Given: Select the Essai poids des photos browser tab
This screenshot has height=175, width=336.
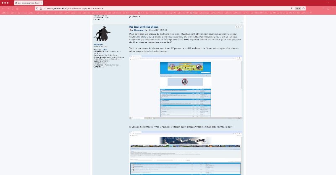Looking at the screenshot, I should tap(26, 3).
